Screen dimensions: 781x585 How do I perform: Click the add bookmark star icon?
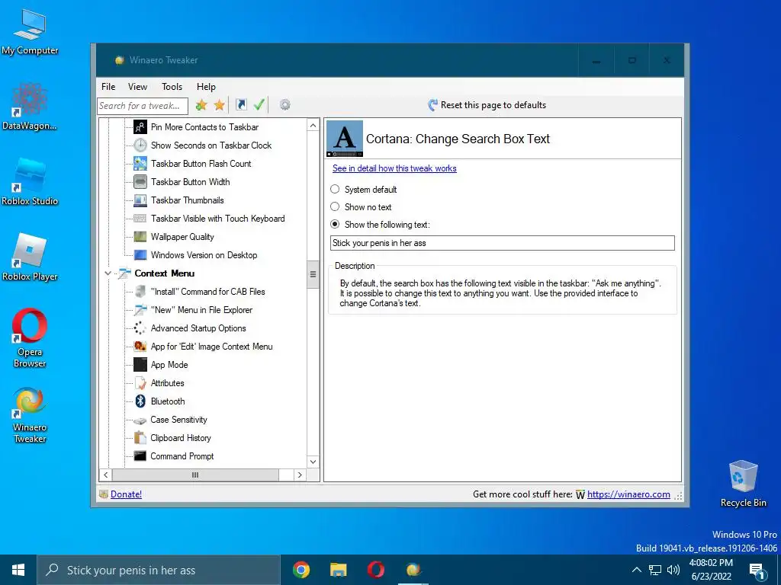click(x=201, y=105)
